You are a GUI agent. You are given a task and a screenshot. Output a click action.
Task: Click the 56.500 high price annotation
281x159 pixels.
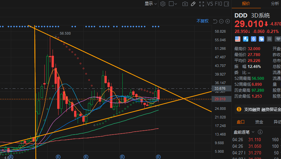coord(65,33)
